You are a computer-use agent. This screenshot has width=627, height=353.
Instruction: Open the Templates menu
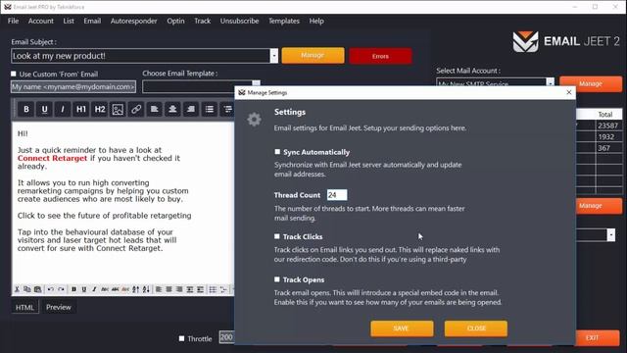point(284,21)
